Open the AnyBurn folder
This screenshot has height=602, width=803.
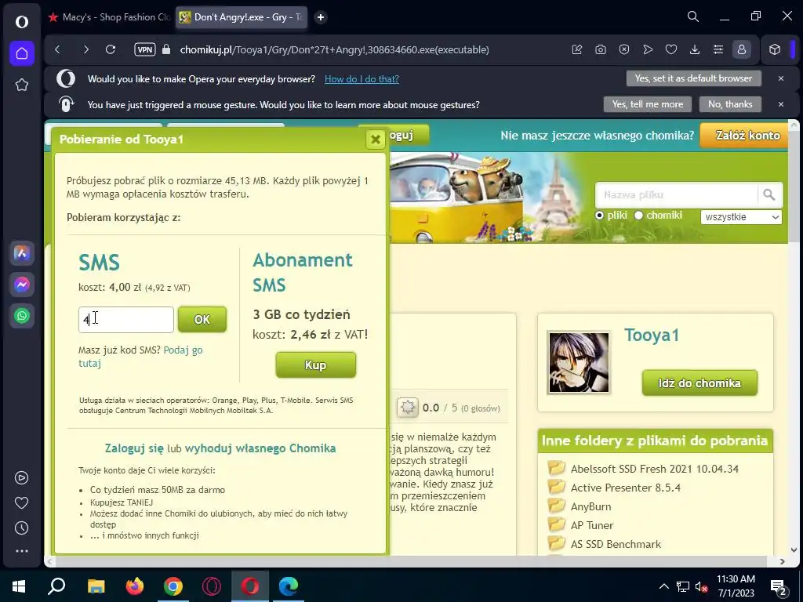pyautogui.click(x=590, y=507)
